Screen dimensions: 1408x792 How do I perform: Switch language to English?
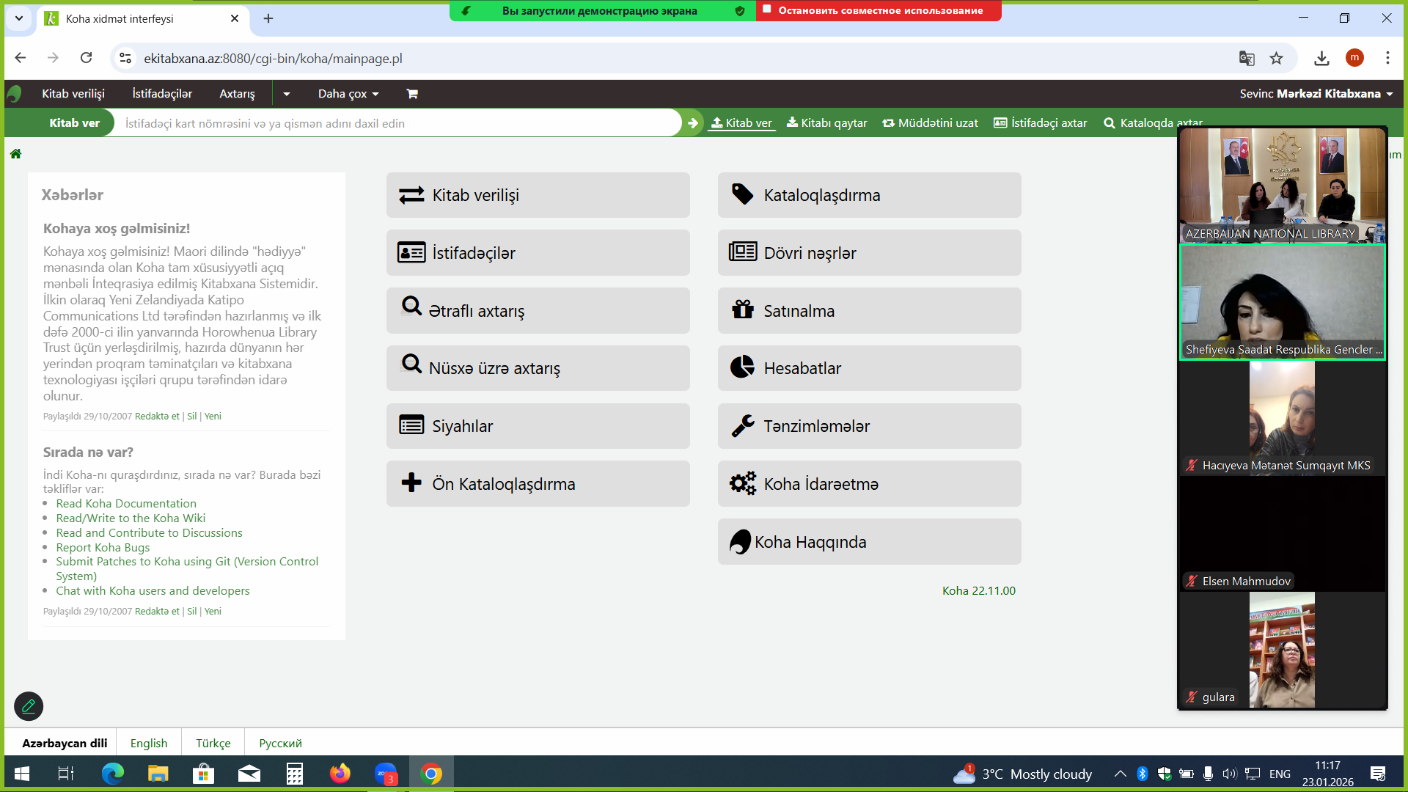[149, 743]
